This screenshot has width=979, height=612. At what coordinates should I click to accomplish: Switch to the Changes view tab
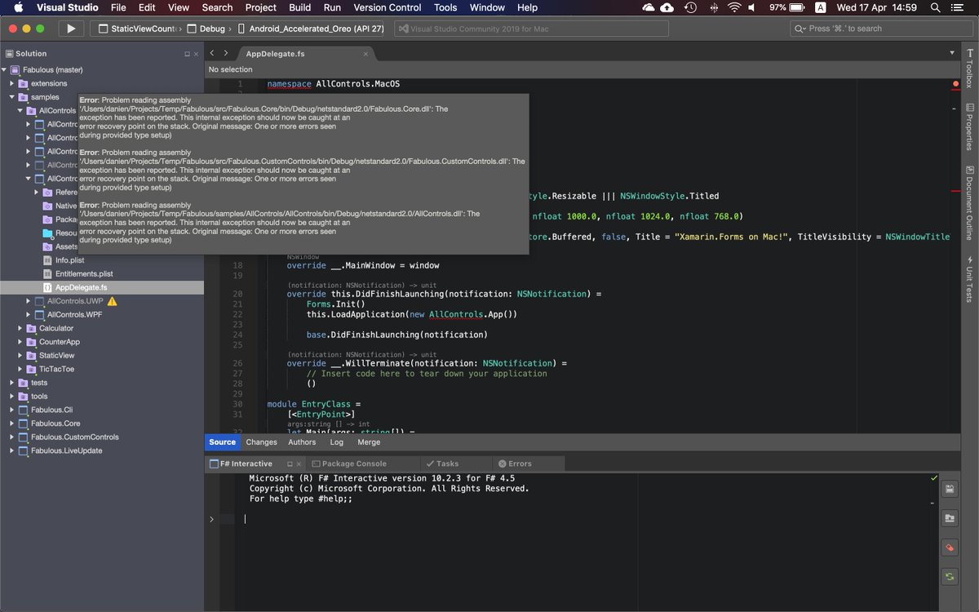(x=262, y=442)
